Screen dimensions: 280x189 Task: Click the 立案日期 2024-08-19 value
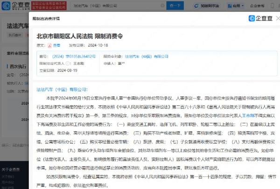[67, 70]
